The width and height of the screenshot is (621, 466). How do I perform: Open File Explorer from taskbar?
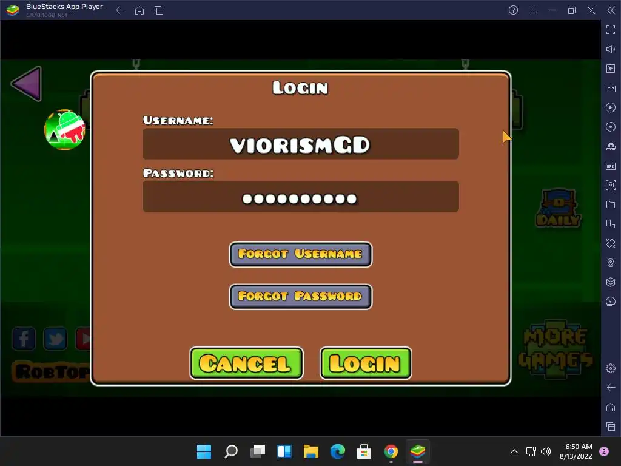point(311,451)
